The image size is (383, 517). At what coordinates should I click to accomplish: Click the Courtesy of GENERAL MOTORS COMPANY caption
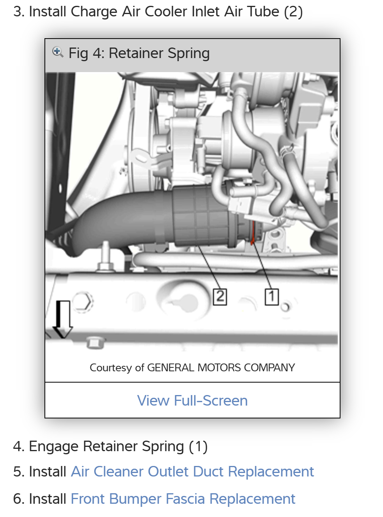pos(192,367)
